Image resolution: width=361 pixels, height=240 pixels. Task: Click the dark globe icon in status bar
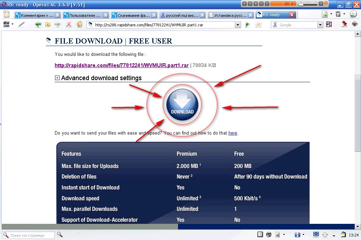click(269, 235)
